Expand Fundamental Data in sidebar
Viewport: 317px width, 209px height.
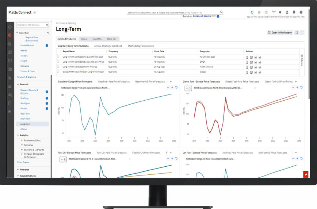22,140
